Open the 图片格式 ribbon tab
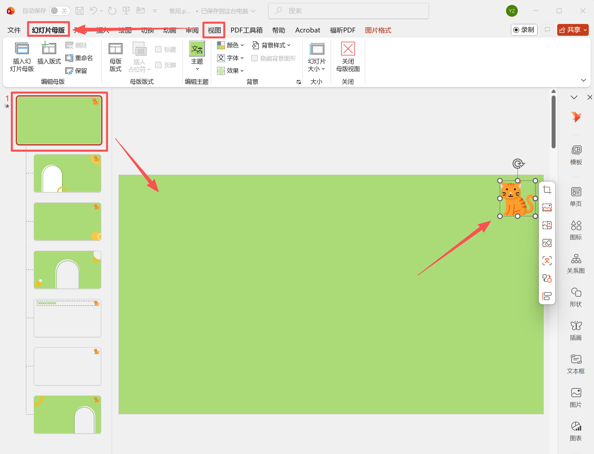Viewport: 594px width, 454px height. [378, 30]
